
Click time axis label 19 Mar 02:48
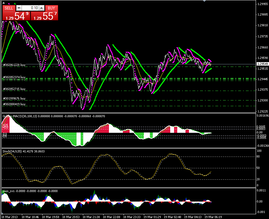[172, 217]
